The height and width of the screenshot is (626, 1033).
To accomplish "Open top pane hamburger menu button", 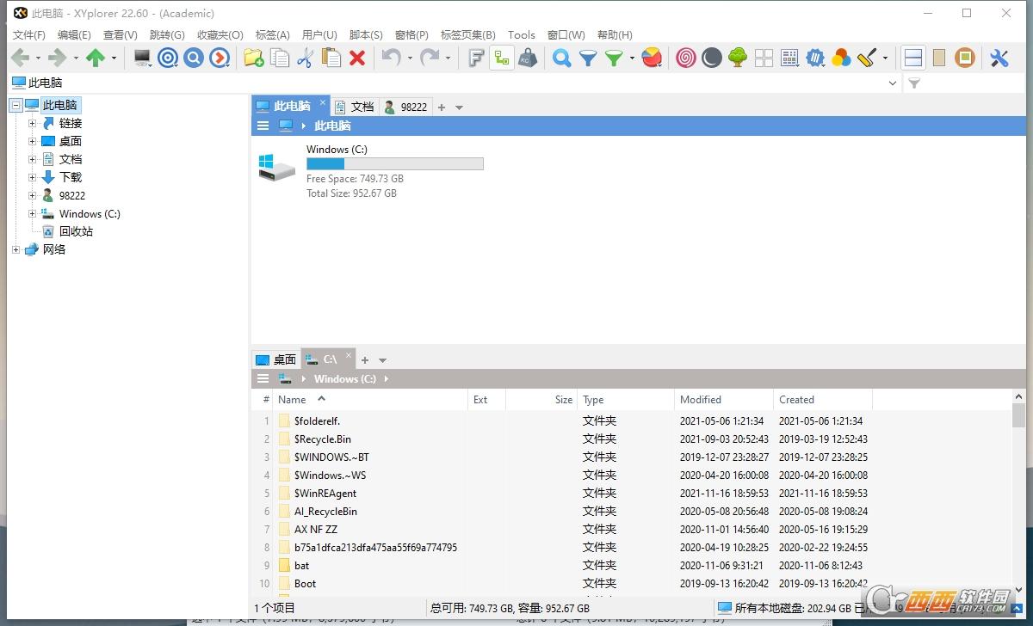I will [263, 126].
